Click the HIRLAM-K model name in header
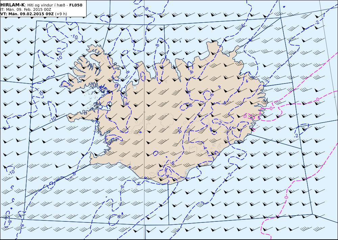This screenshot has height=240, width=338. coord(13,5)
